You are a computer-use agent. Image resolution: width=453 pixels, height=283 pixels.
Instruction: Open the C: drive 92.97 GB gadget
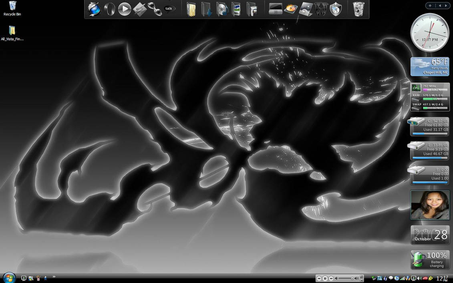(429, 126)
